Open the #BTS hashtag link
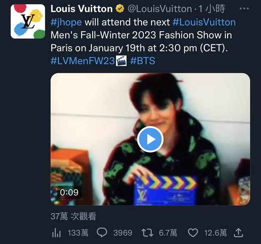Screen dimensions: 261x244 click(x=142, y=61)
